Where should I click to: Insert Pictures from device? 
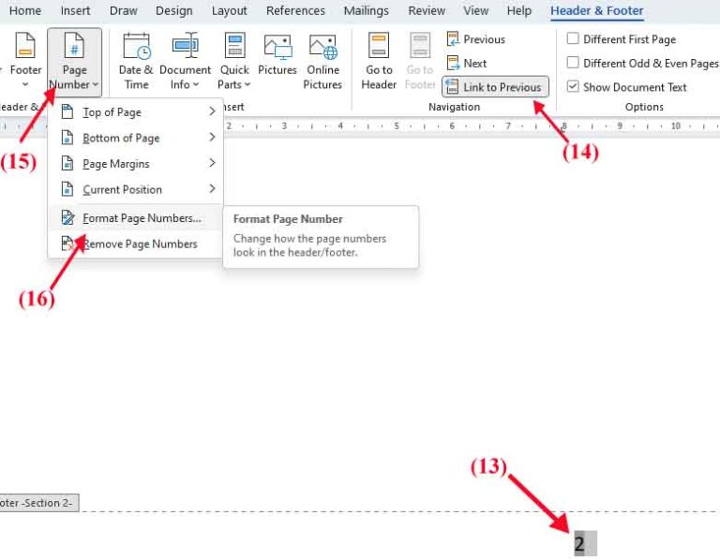(277, 54)
